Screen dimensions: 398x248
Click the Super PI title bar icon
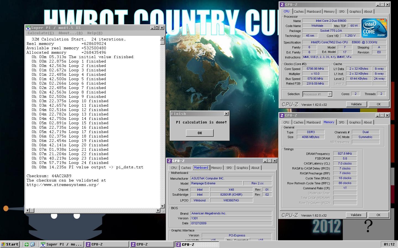tap(28, 28)
